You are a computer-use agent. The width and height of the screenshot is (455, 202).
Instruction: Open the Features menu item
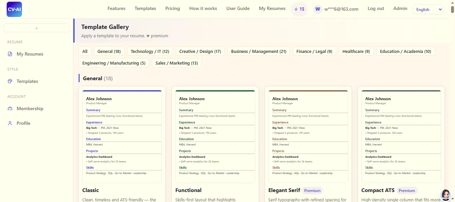click(x=117, y=9)
